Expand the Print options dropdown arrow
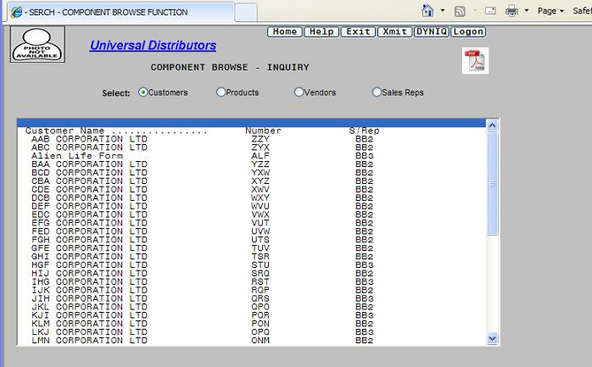The image size is (592, 367). coord(526,11)
